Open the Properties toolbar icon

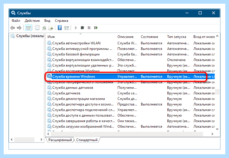point(37,28)
